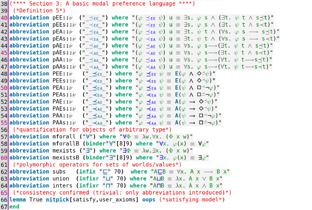Click line number 38 in gutter
This screenshot has height=210, width=312.
pyautogui.click(x=4, y=4)
